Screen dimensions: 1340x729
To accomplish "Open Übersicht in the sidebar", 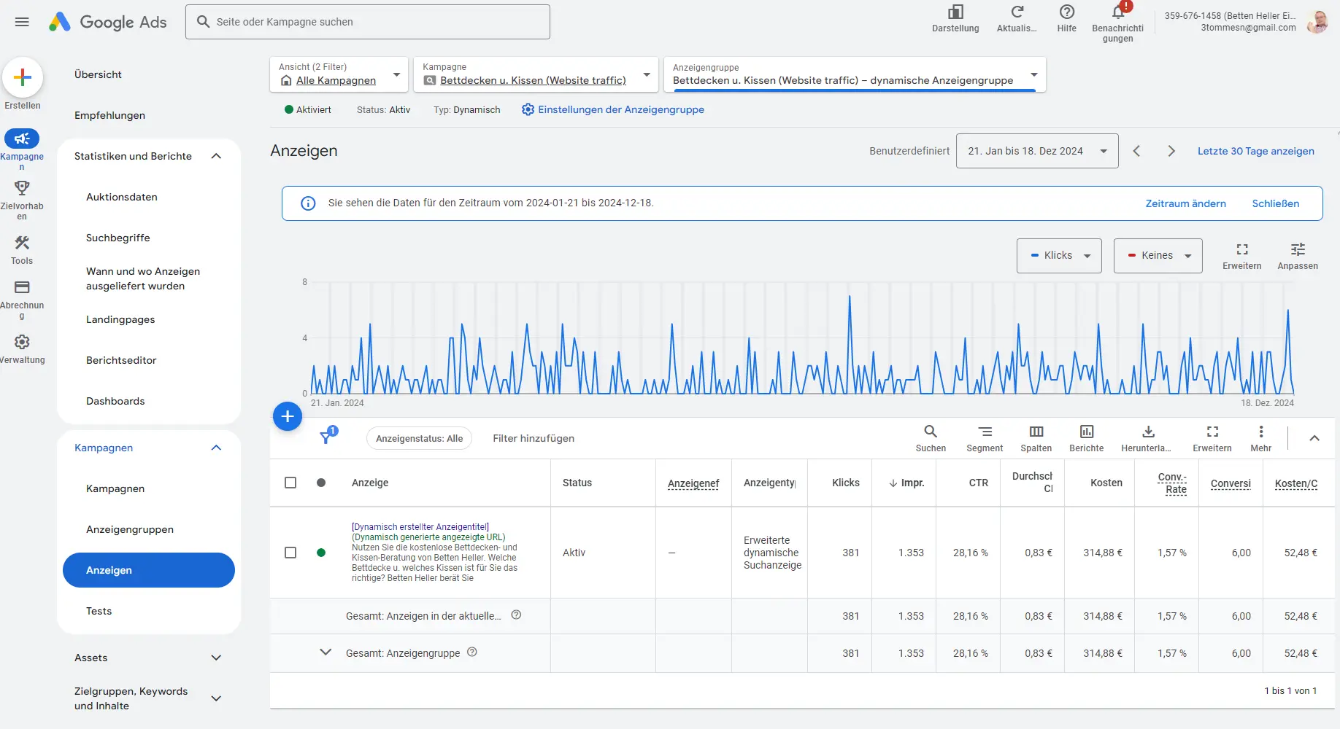I will pyautogui.click(x=98, y=74).
